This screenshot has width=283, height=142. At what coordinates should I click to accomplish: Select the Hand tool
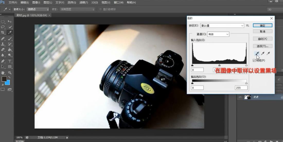3,73
